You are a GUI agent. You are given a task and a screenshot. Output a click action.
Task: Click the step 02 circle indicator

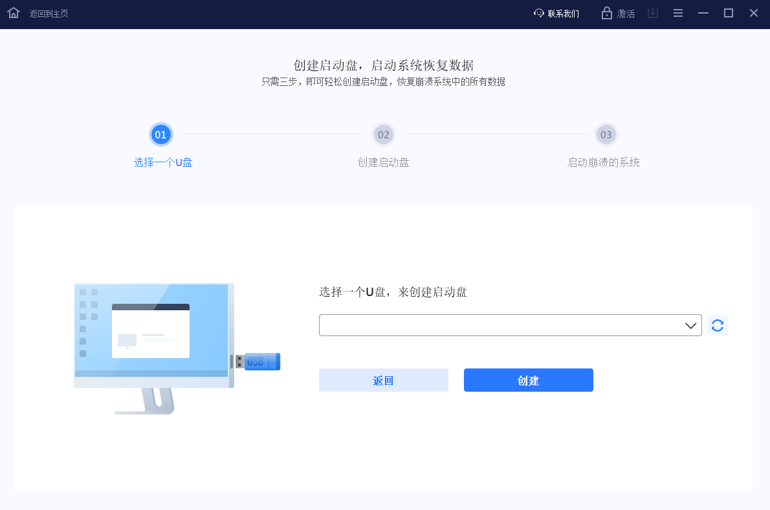pyautogui.click(x=383, y=134)
